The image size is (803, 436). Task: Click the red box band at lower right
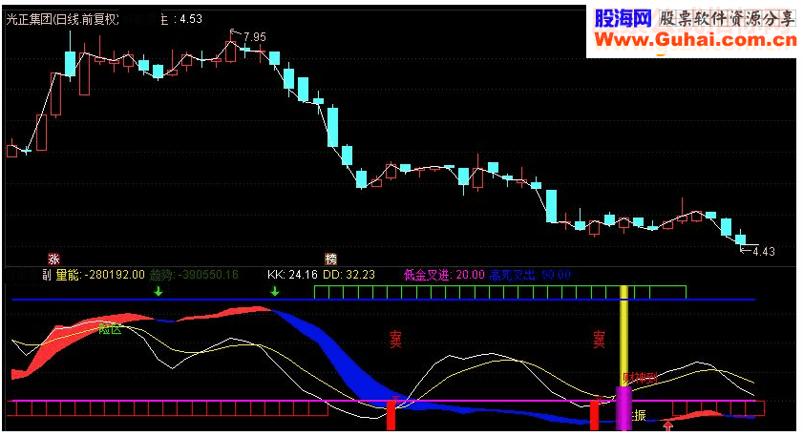[x=718, y=407]
